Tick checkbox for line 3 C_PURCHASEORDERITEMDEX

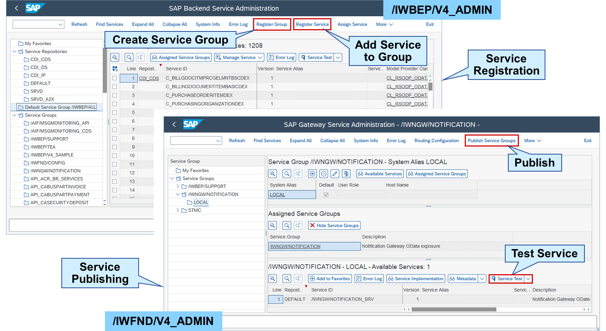pyautogui.click(x=114, y=95)
